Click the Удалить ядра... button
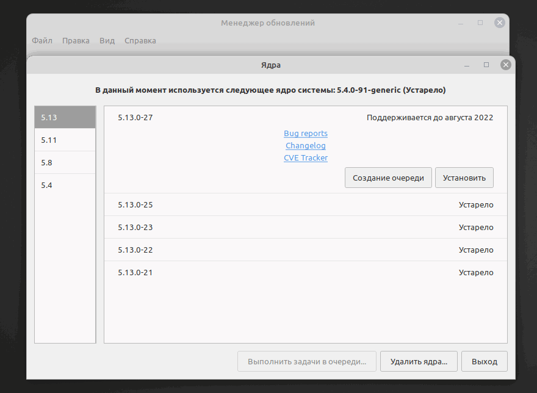 [x=419, y=361]
